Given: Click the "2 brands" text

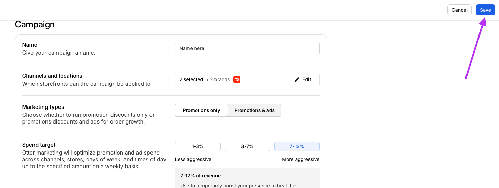Looking at the screenshot, I should 220,79.
